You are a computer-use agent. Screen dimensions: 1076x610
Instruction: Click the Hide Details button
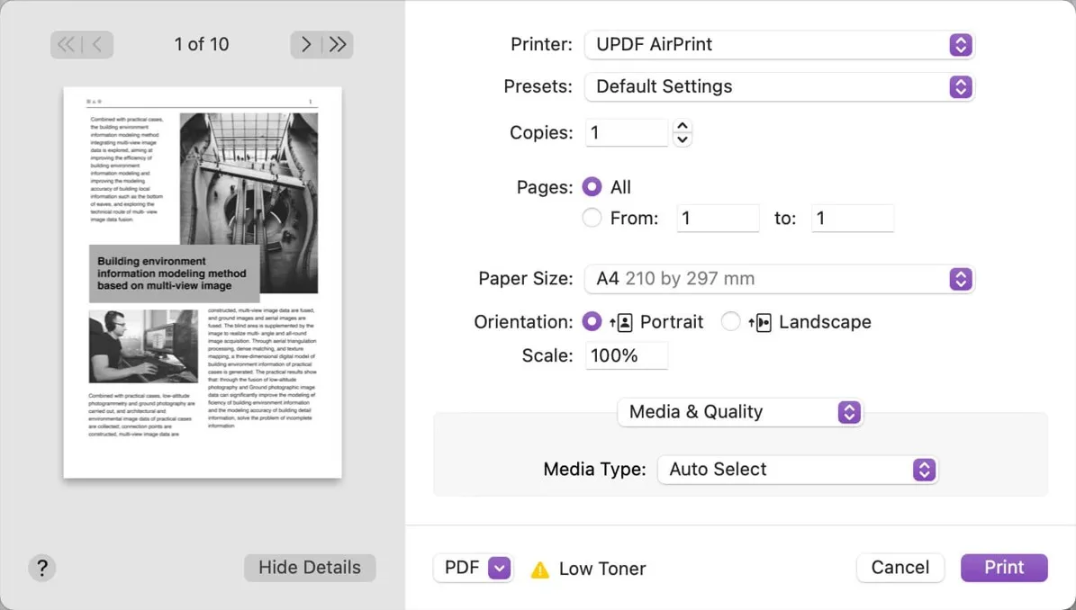310,568
